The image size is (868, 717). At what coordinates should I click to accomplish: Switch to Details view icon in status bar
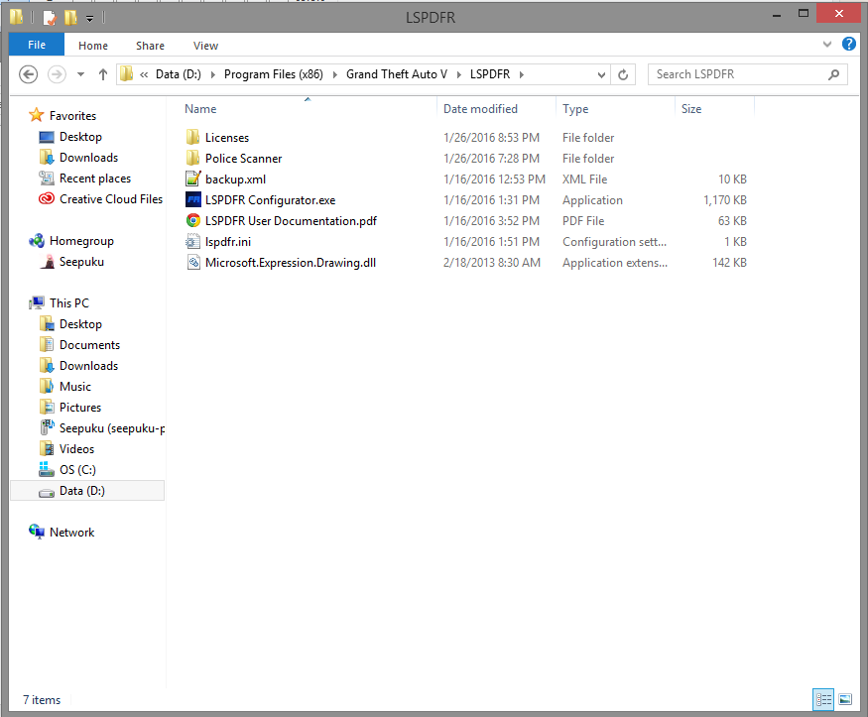tap(823, 700)
